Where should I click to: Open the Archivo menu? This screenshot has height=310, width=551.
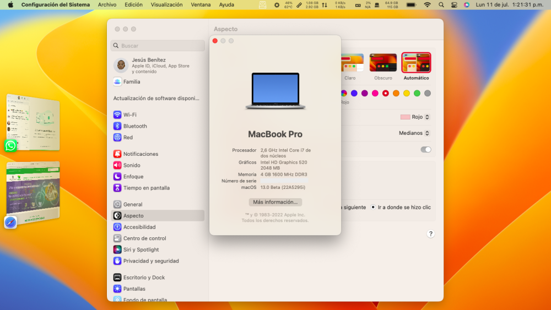click(x=107, y=4)
